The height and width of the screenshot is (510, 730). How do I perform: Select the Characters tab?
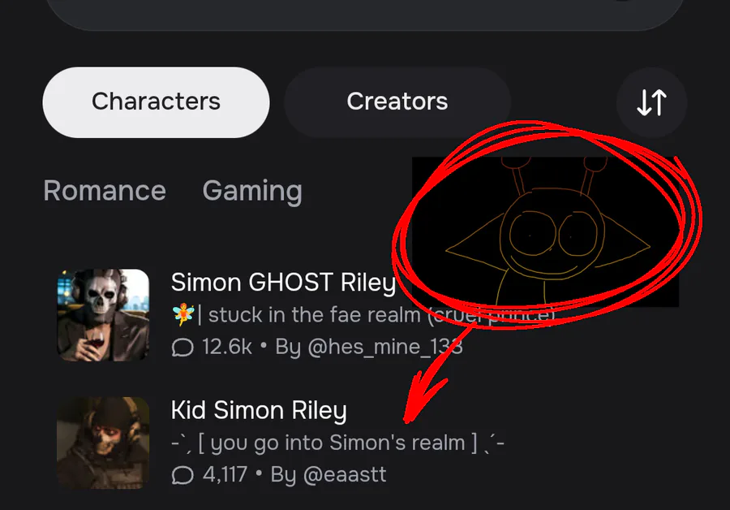156,102
